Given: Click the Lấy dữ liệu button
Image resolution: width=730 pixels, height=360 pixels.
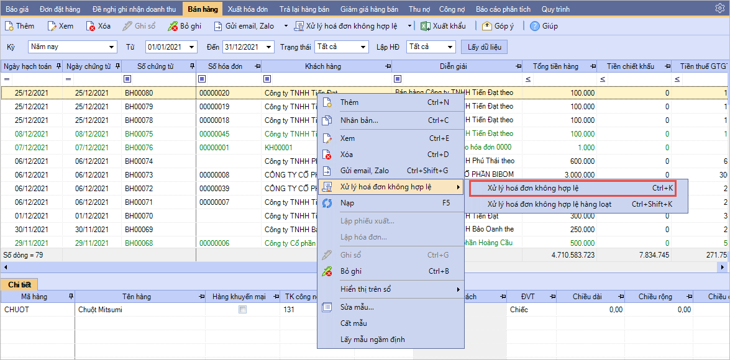Looking at the screenshot, I should click(484, 47).
